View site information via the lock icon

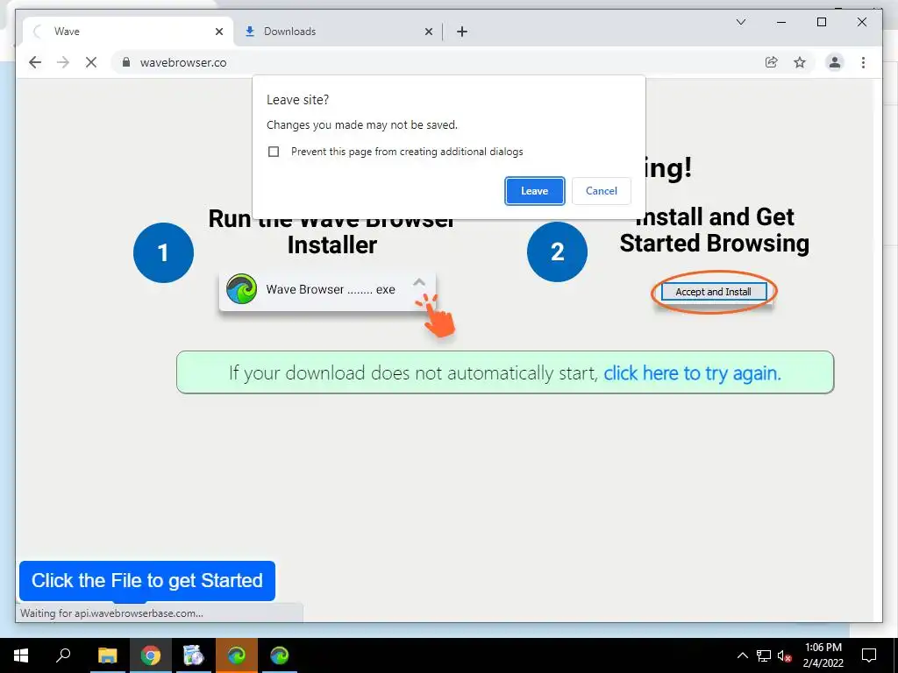pyautogui.click(x=126, y=62)
